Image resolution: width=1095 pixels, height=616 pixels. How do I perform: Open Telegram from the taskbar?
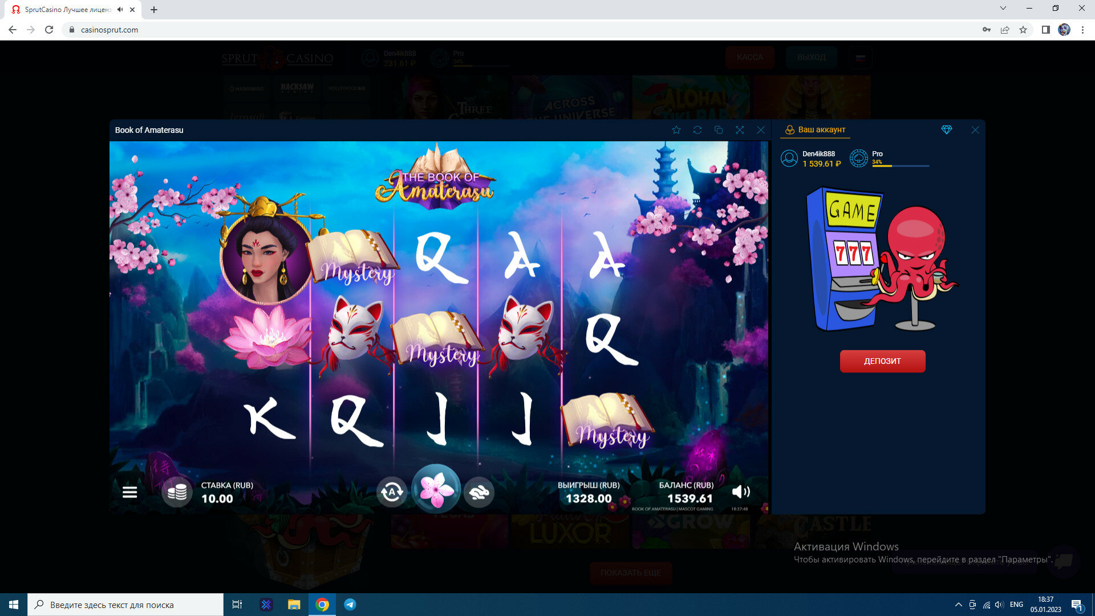(x=350, y=605)
